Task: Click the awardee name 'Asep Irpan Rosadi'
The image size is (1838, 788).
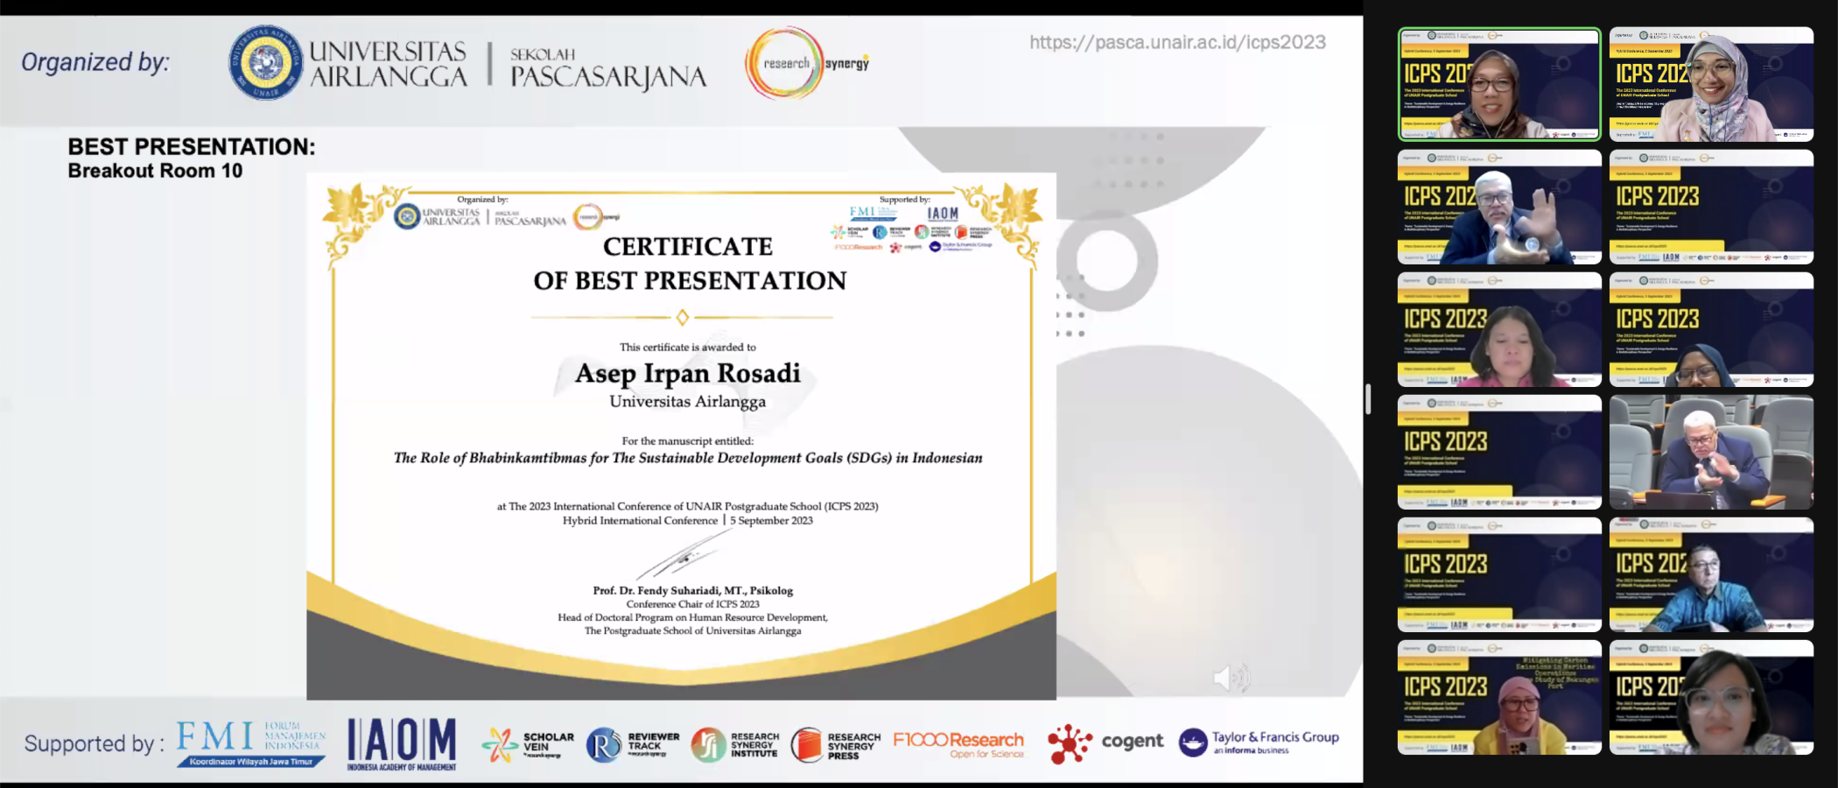Action: point(688,374)
